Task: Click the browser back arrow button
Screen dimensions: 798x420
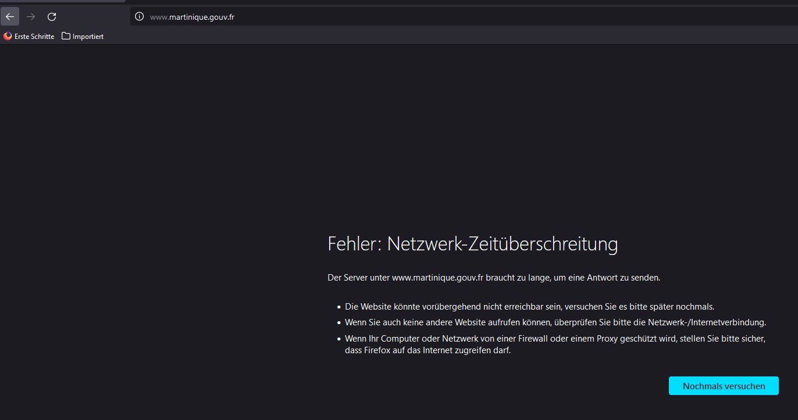Action: point(10,17)
